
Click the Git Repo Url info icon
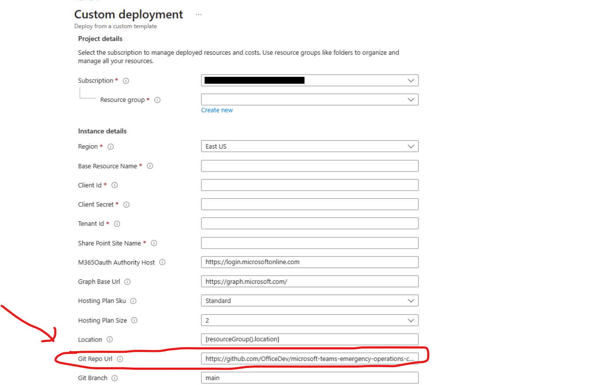point(120,358)
